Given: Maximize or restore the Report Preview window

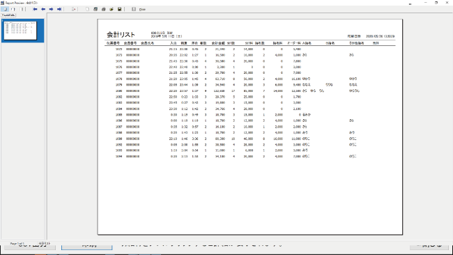Looking at the screenshot, I should coord(436,3).
